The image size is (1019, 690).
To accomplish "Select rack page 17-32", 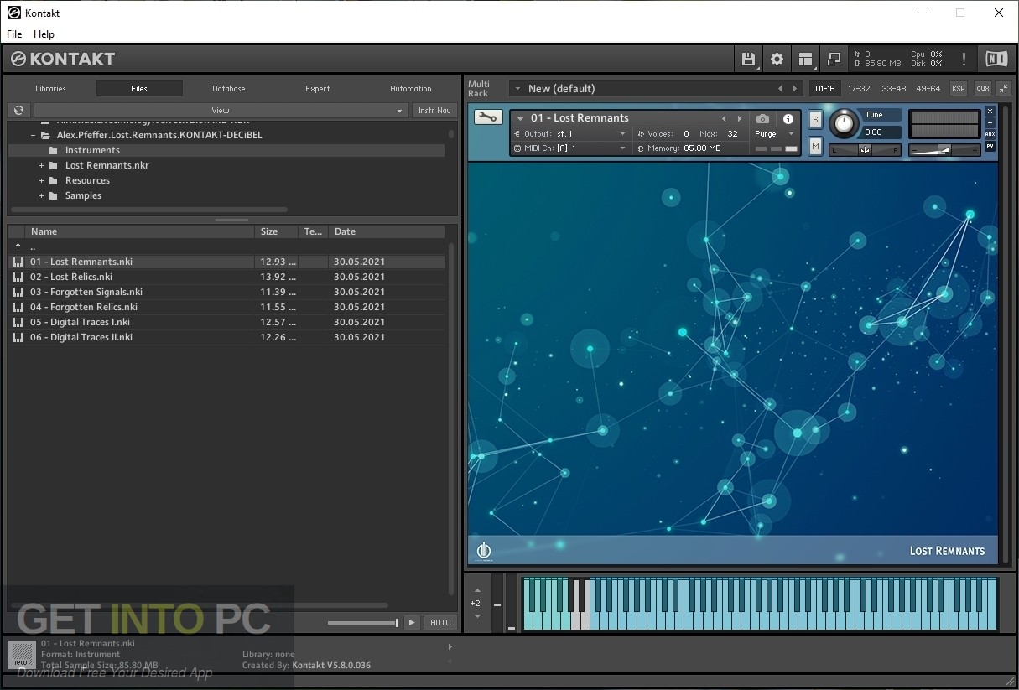I will pos(859,88).
